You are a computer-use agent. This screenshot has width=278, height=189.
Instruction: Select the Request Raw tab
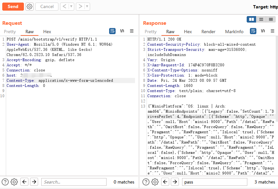(x=29, y=32)
